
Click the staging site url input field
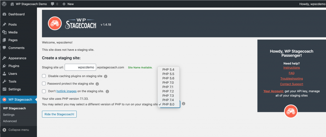pyautogui.click(x=80, y=67)
